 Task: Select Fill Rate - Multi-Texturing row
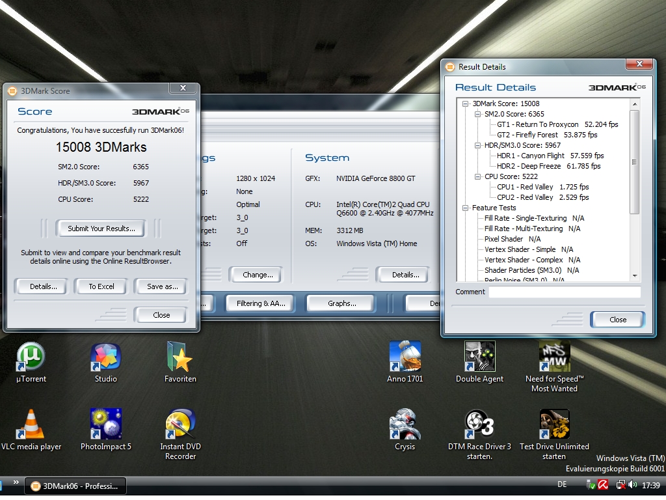click(532, 229)
